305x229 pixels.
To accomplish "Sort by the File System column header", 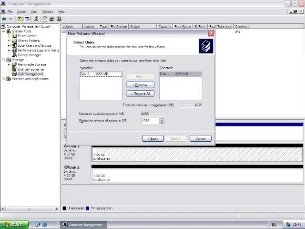I will [x=119, y=27].
